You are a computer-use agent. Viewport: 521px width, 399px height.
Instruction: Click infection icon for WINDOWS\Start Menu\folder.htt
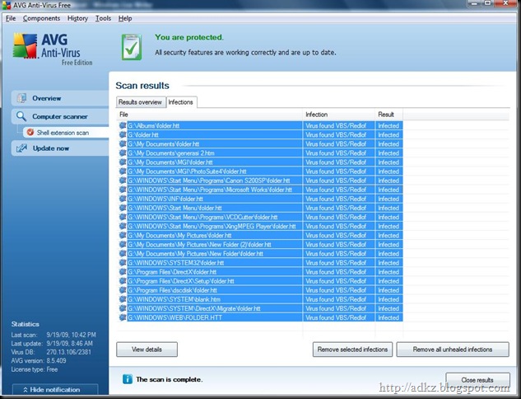[123, 208]
